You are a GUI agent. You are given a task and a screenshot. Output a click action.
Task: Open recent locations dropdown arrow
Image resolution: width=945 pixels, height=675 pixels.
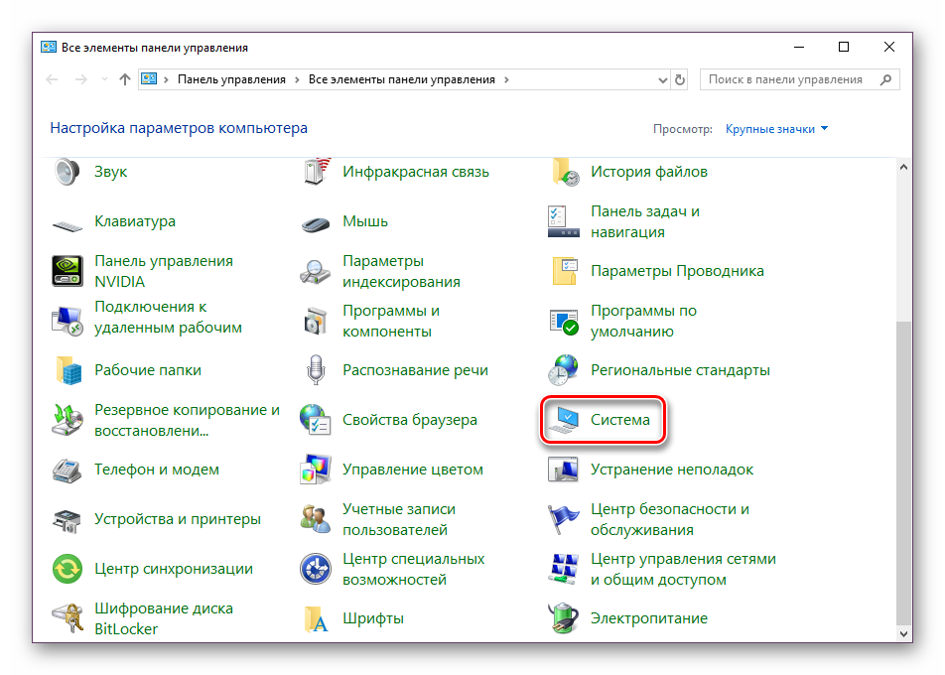coord(103,79)
